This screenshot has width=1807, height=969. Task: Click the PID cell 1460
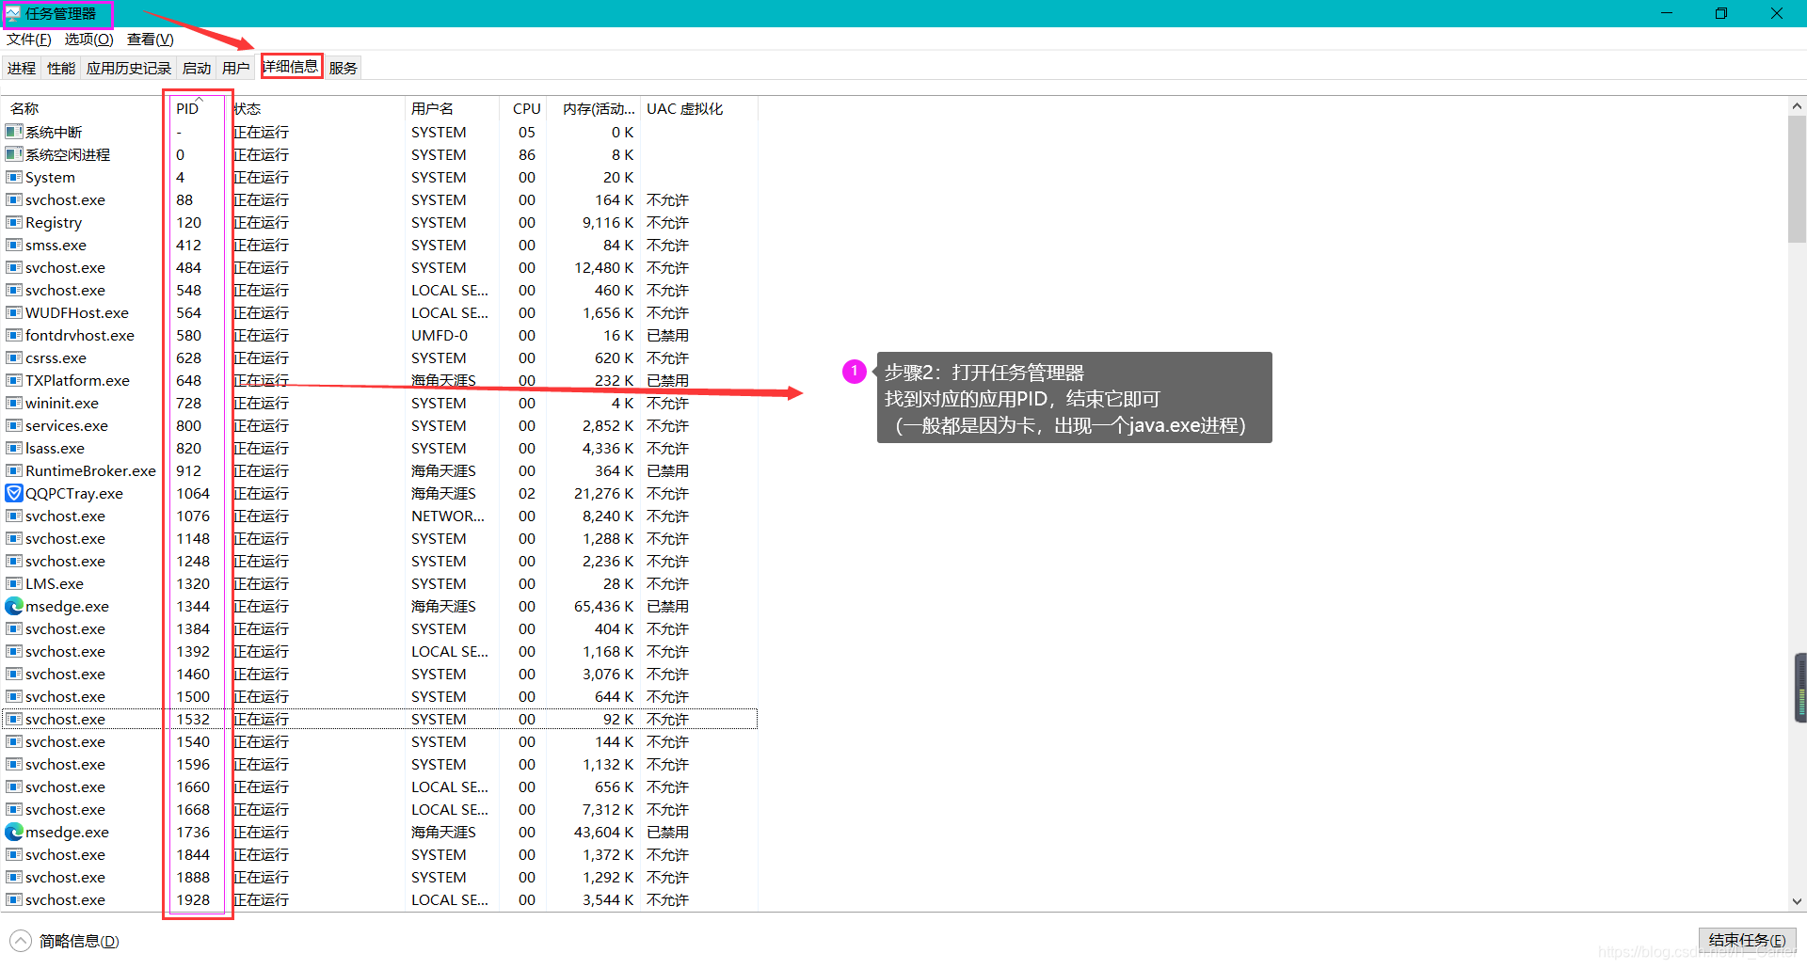pos(193,674)
